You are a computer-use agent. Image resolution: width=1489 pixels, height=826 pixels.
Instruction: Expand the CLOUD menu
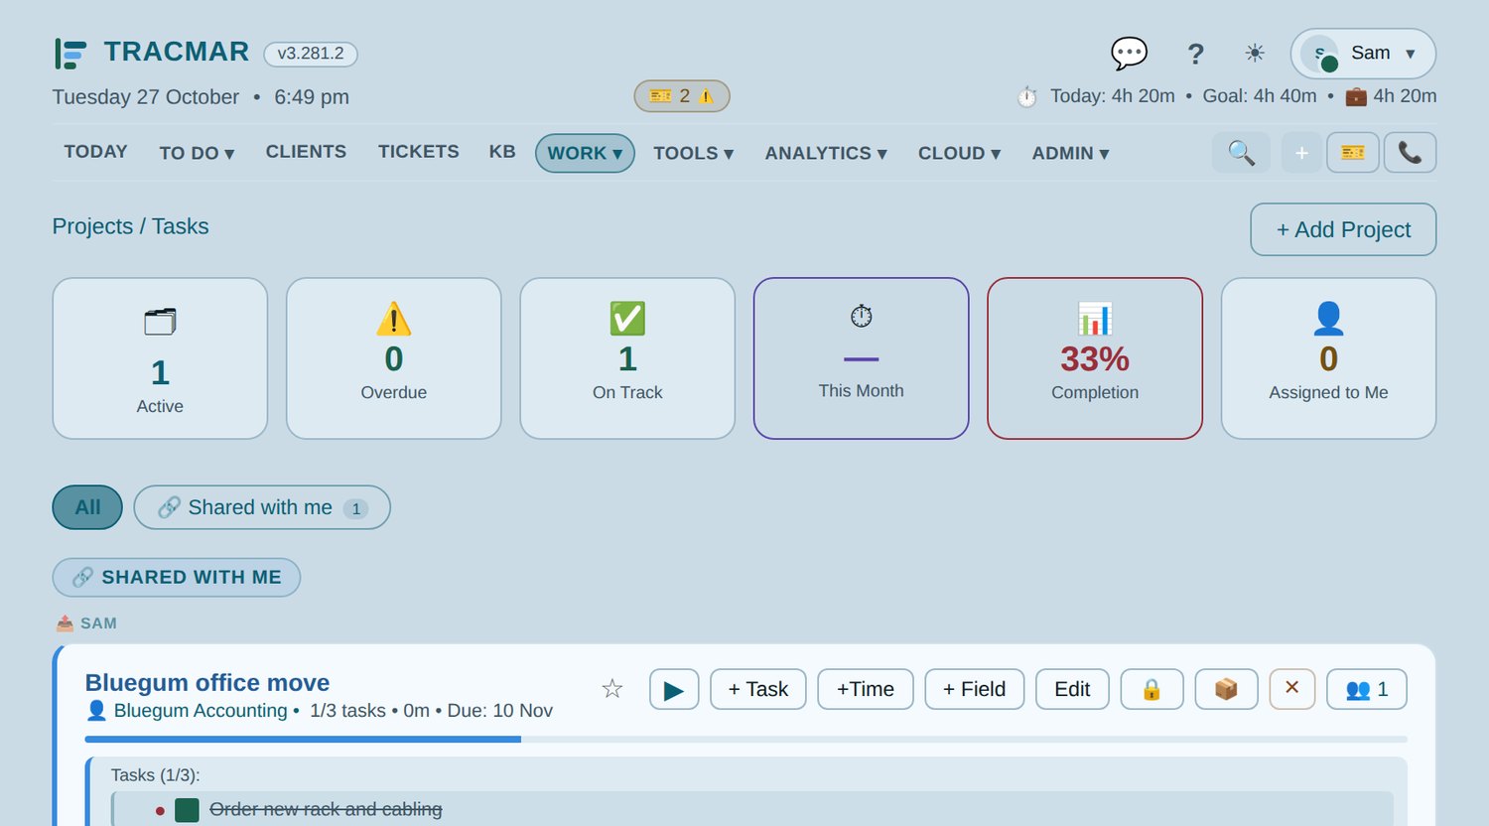point(959,153)
